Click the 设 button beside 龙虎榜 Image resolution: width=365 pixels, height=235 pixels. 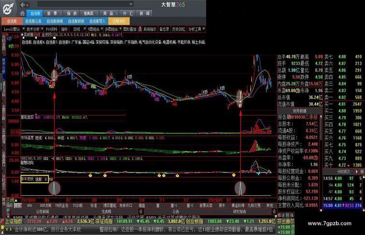point(141,212)
